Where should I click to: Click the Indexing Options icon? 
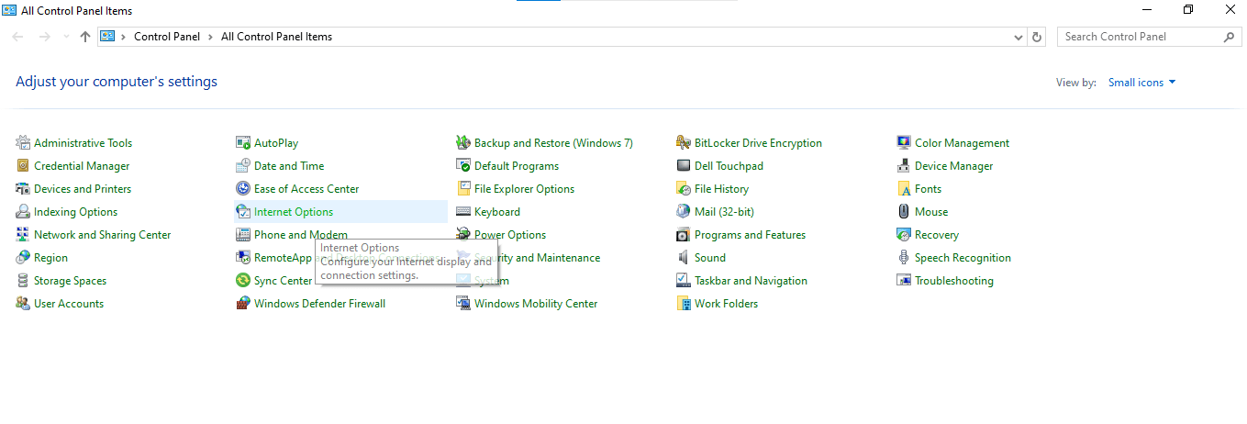pyautogui.click(x=23, y=212)
